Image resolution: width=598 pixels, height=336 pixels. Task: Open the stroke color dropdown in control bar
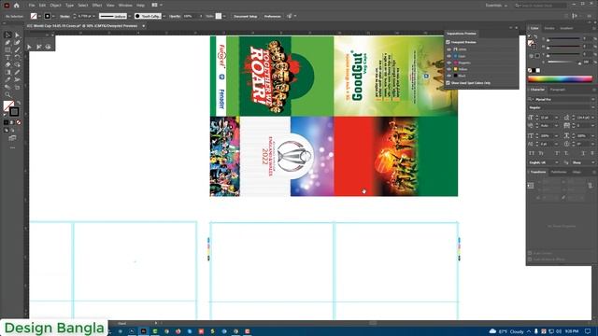tap(53, 17)
